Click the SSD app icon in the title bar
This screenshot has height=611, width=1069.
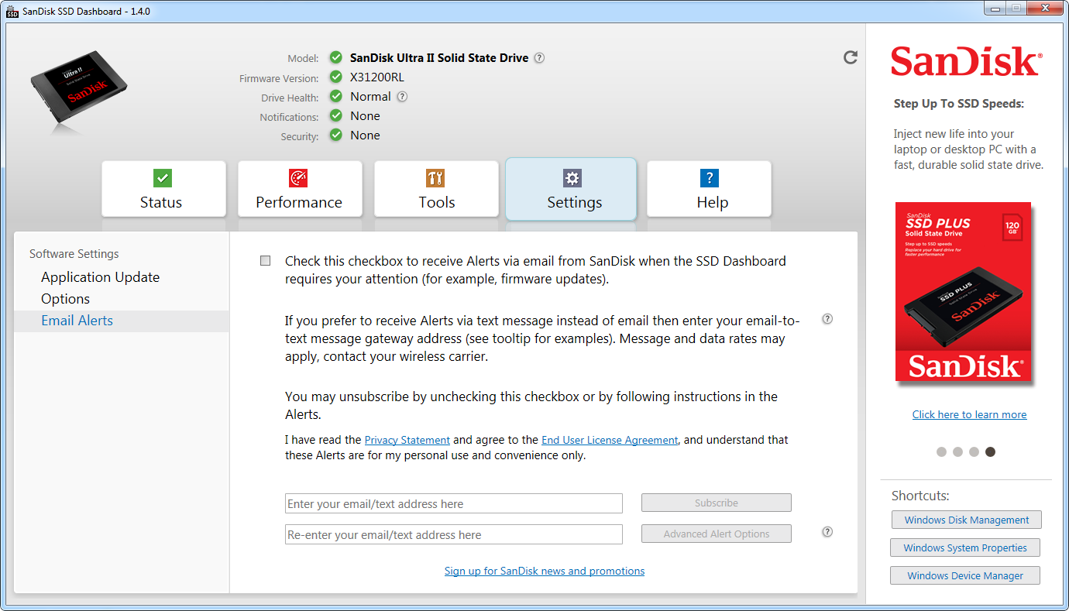tap(12, 11)
